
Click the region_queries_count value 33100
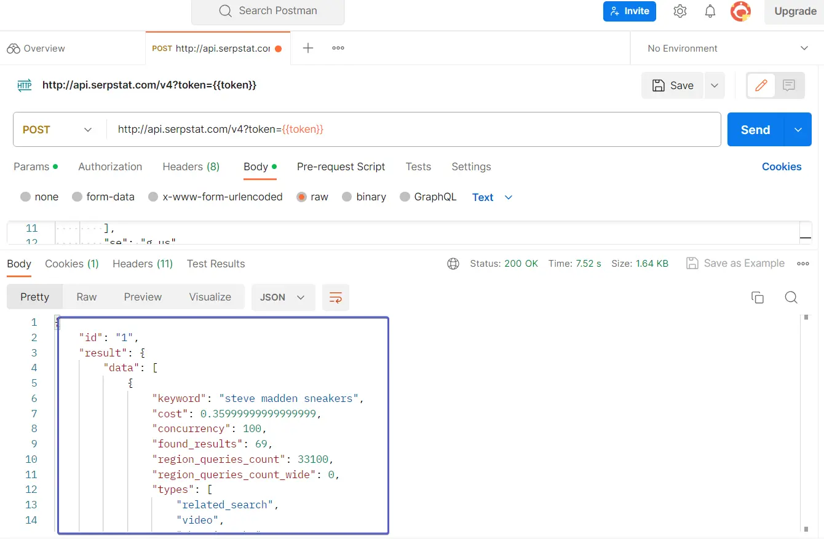(313, 459)
